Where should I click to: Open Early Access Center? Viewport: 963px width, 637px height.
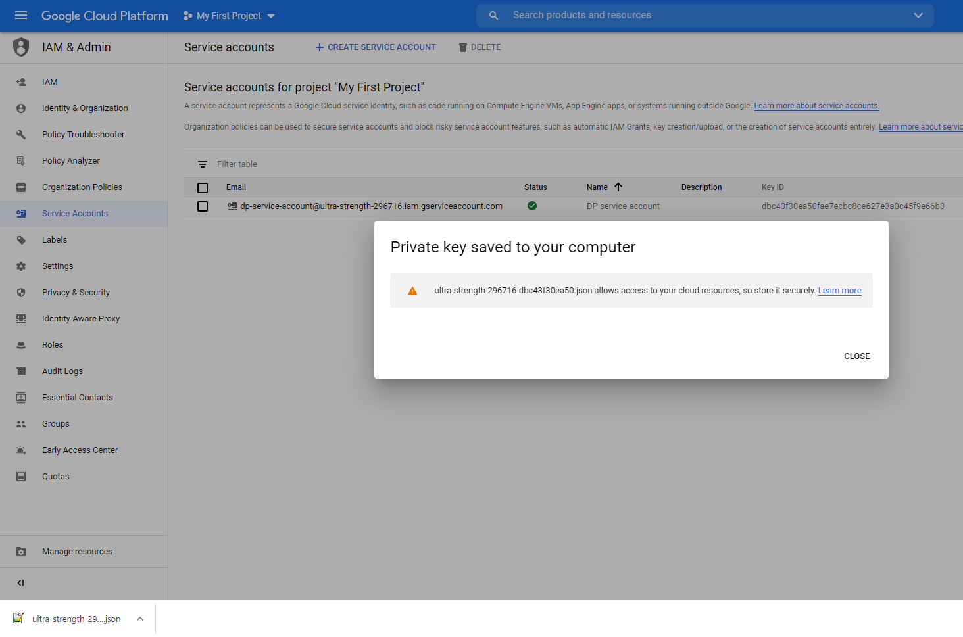[80, 450]
